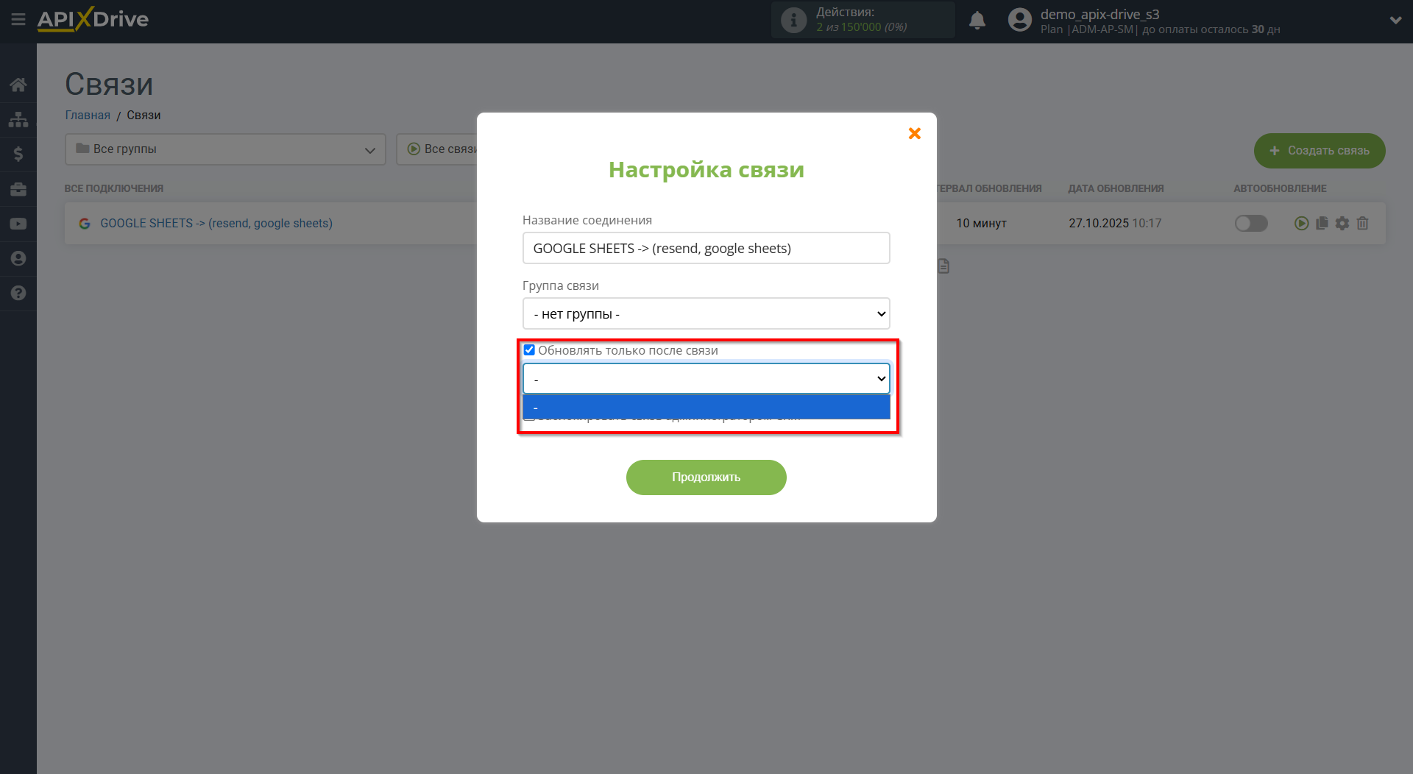
Task: Open video tutorials via the YouTube icon
Action: (x=18, y=224)
